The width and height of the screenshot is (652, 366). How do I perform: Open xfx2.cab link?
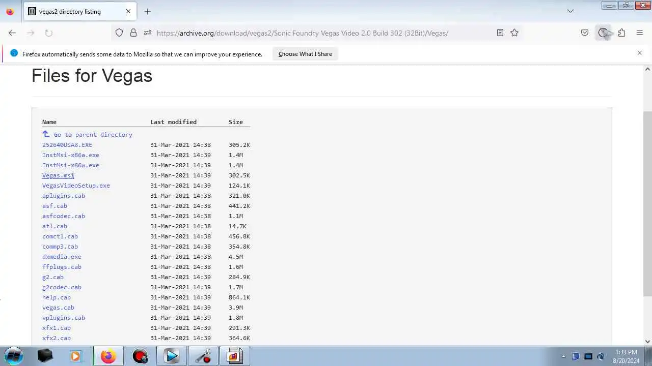[57, 338]
